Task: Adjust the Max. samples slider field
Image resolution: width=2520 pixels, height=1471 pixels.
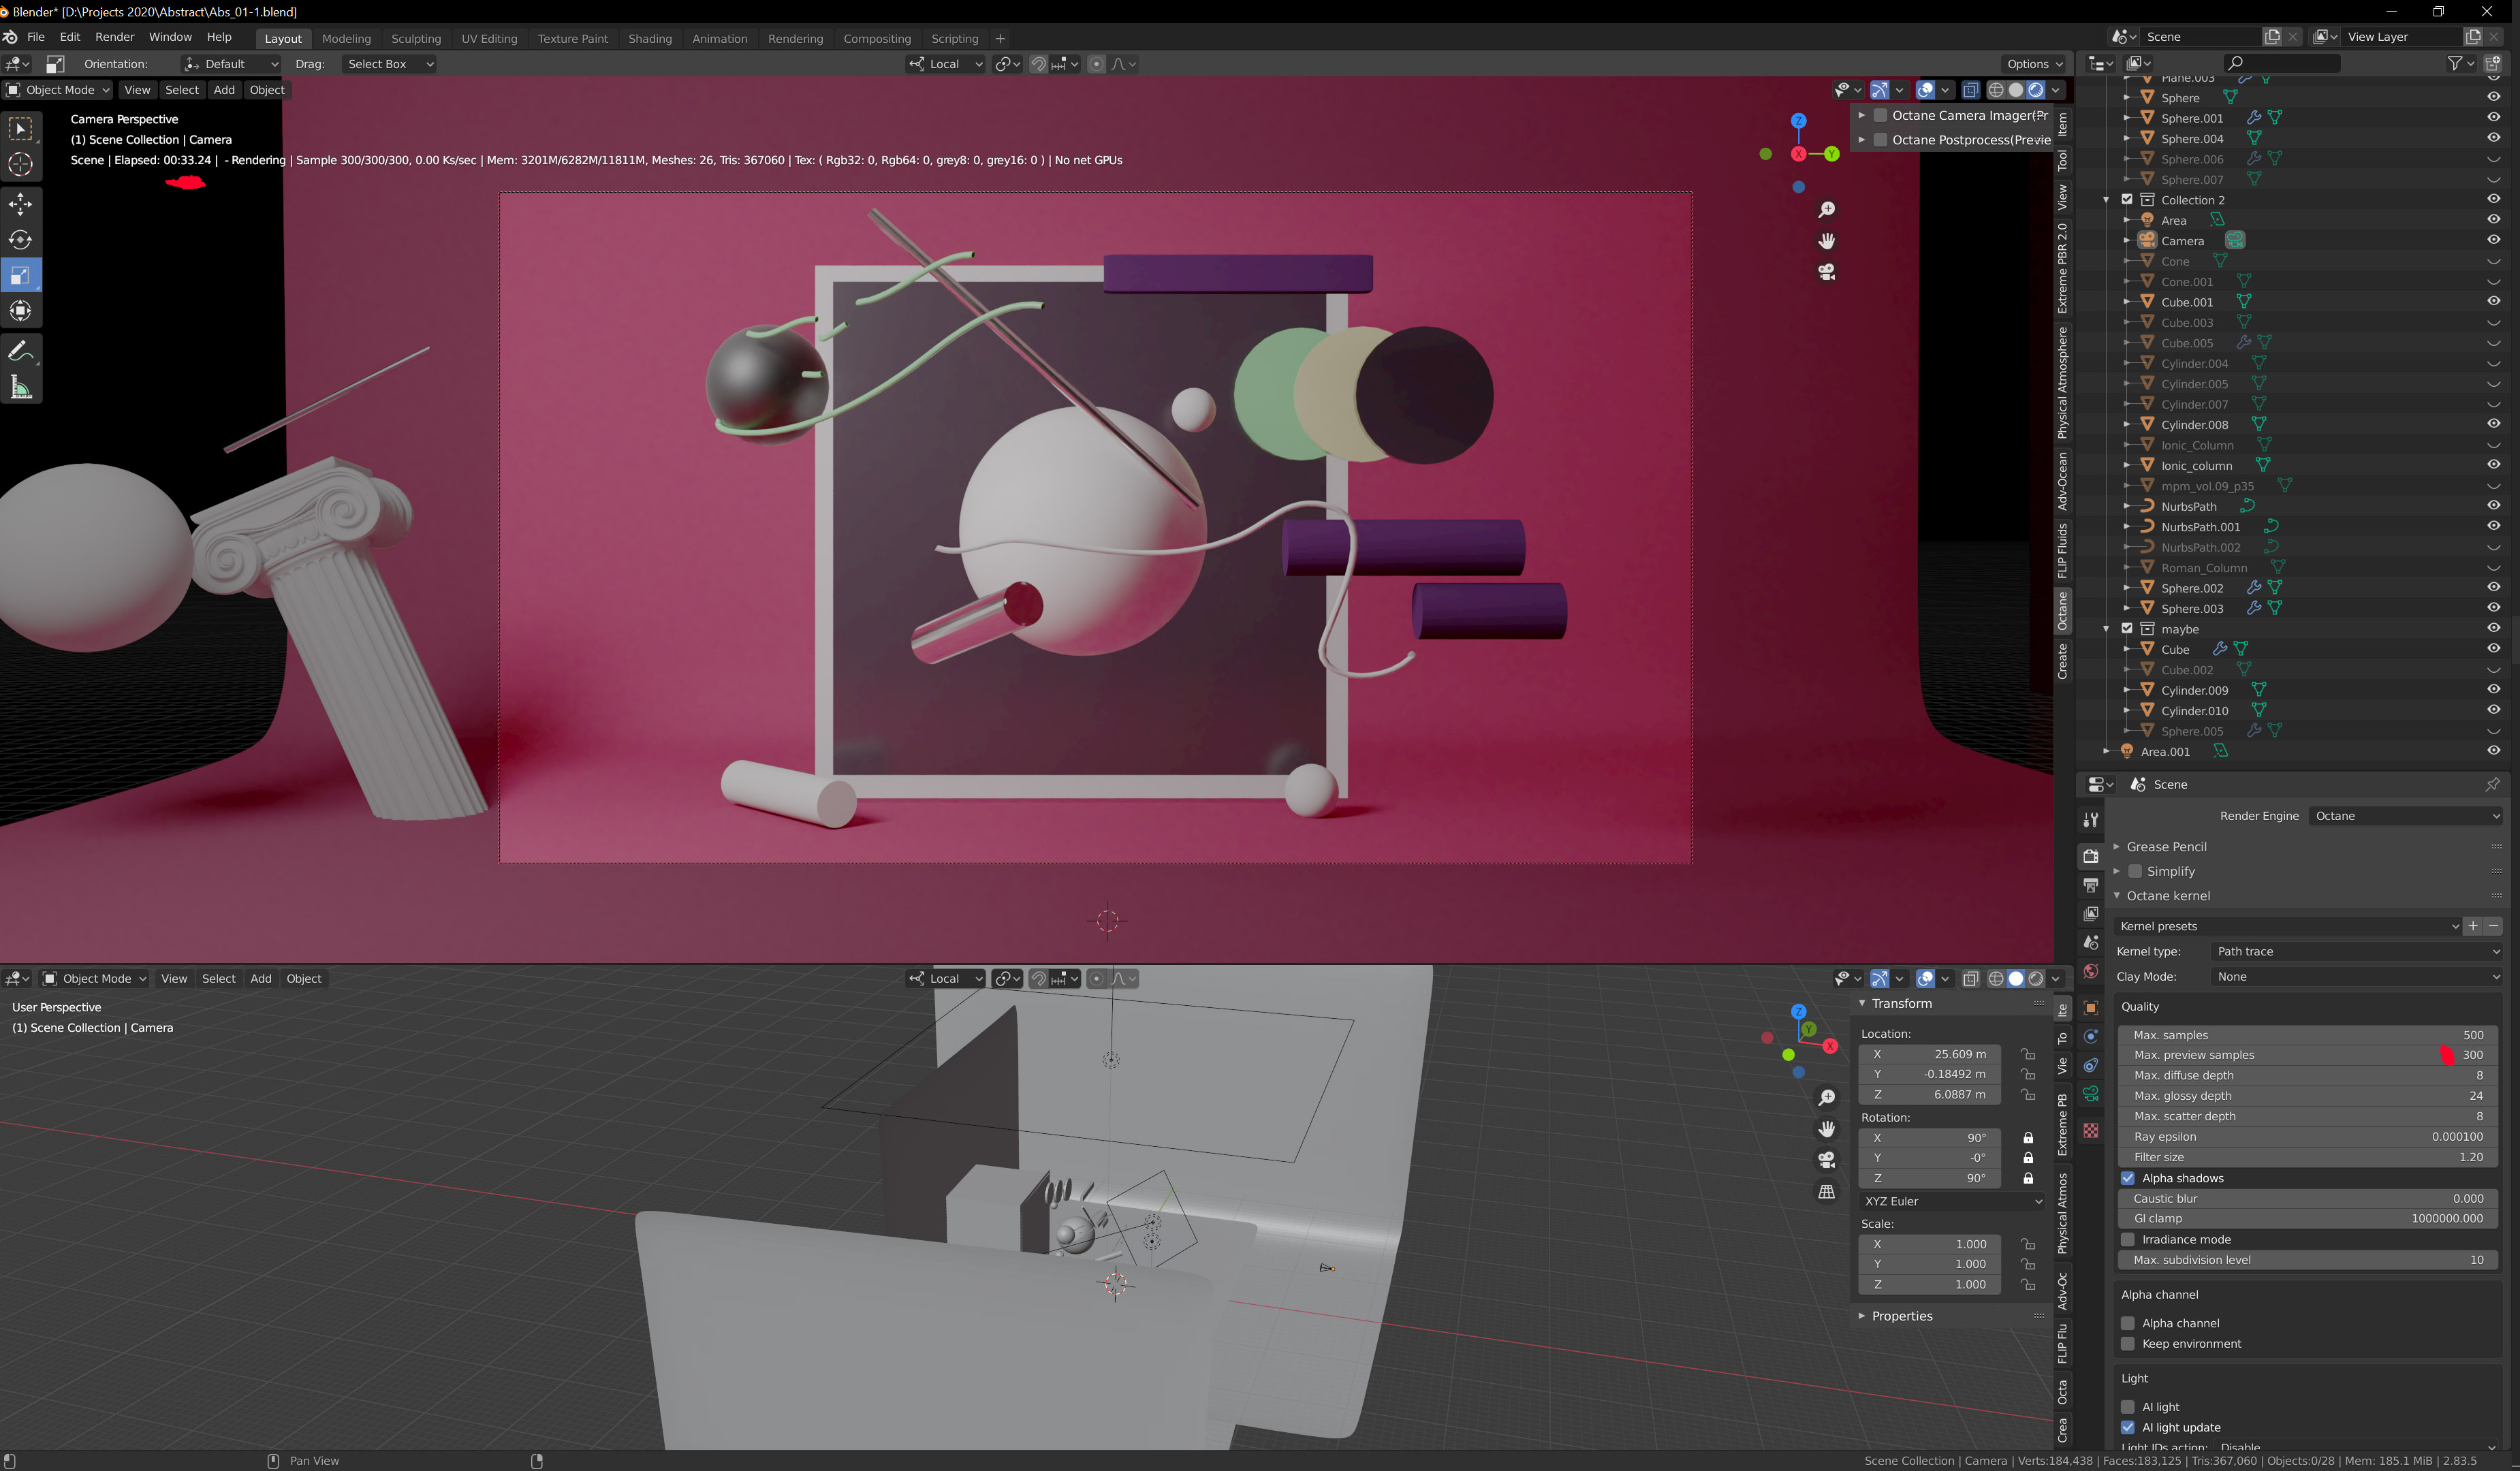Action: pyautogui.click(x=2307, y=1035)
